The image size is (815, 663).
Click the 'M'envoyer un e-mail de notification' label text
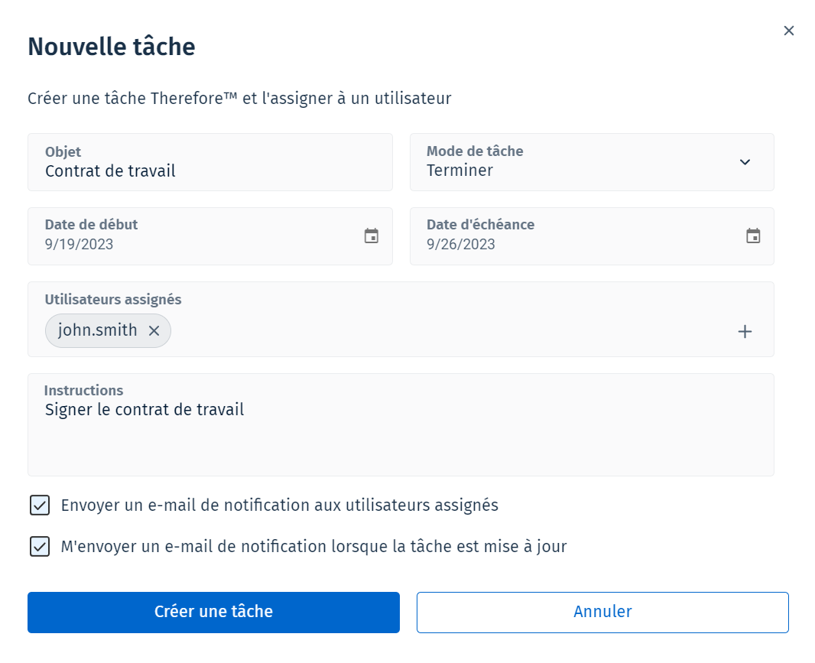[x=313, y=547]
